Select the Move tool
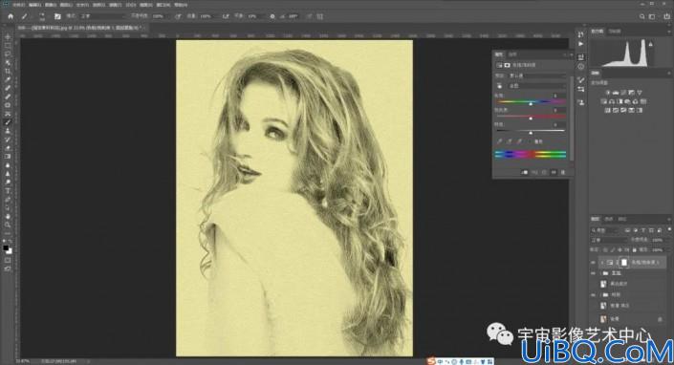 (8, 37)
